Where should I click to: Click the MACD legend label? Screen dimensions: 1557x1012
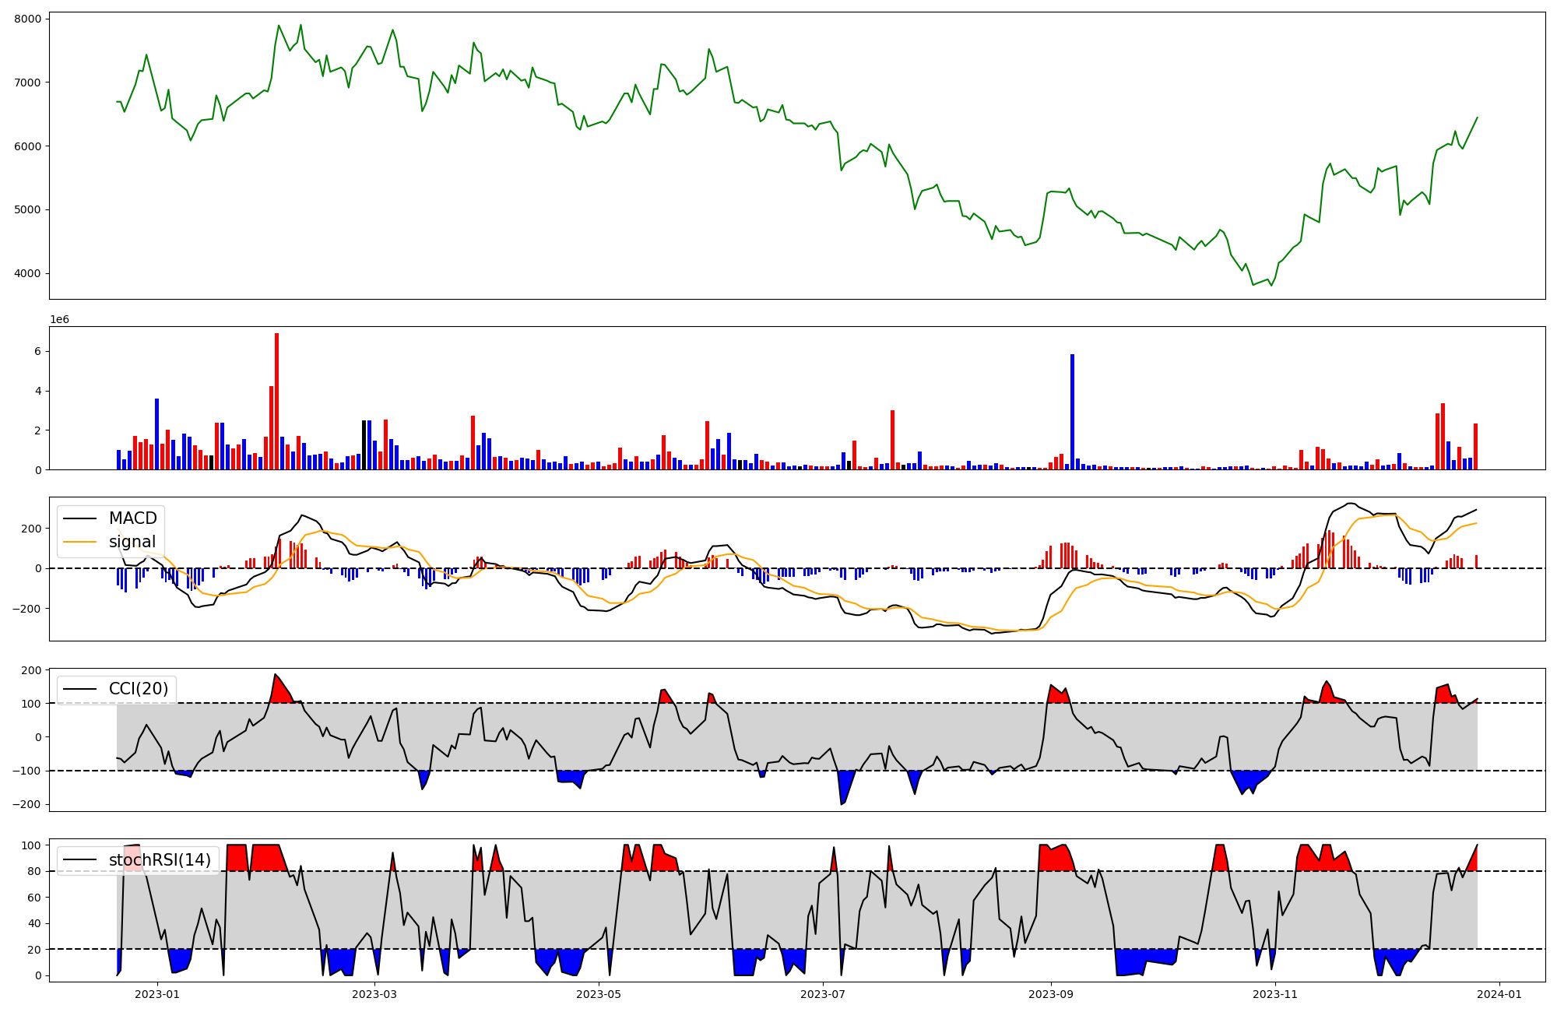132,518
